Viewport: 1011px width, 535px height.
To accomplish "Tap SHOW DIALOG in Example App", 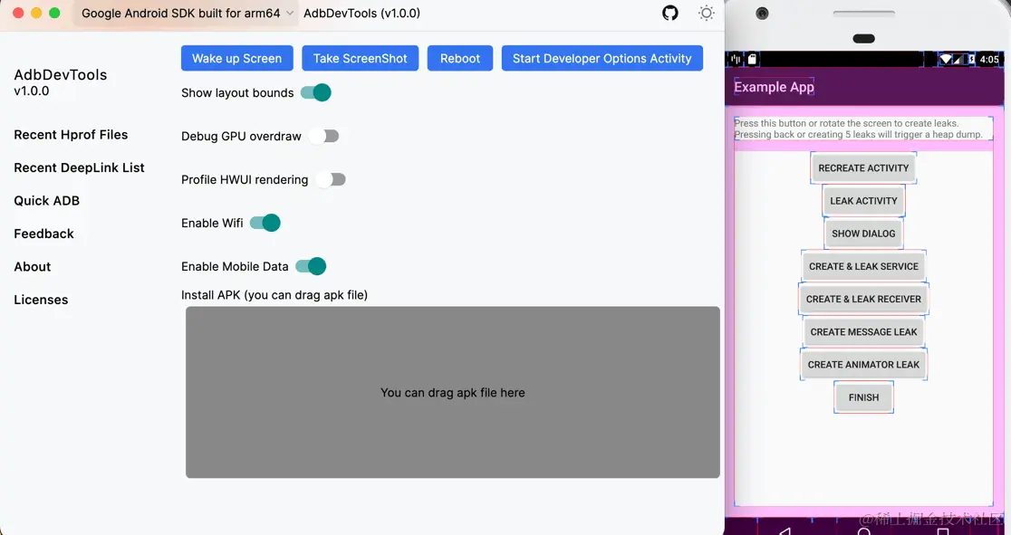I will pos(863,234).
